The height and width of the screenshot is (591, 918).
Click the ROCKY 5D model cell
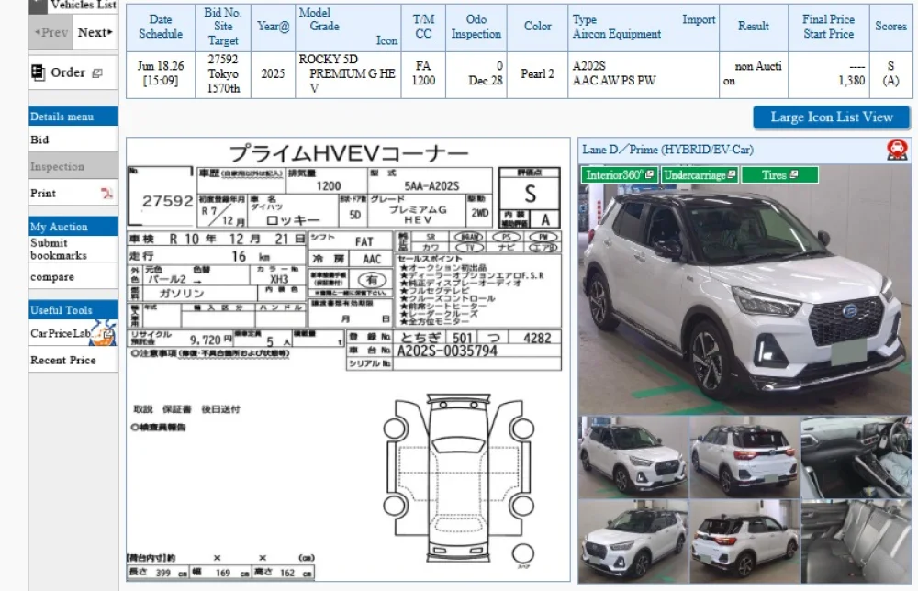pyautogui.click(x=348, y=74)
